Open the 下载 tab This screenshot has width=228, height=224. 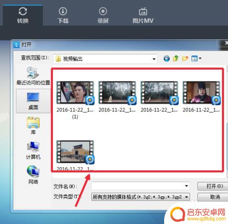[x=63, y=15]
